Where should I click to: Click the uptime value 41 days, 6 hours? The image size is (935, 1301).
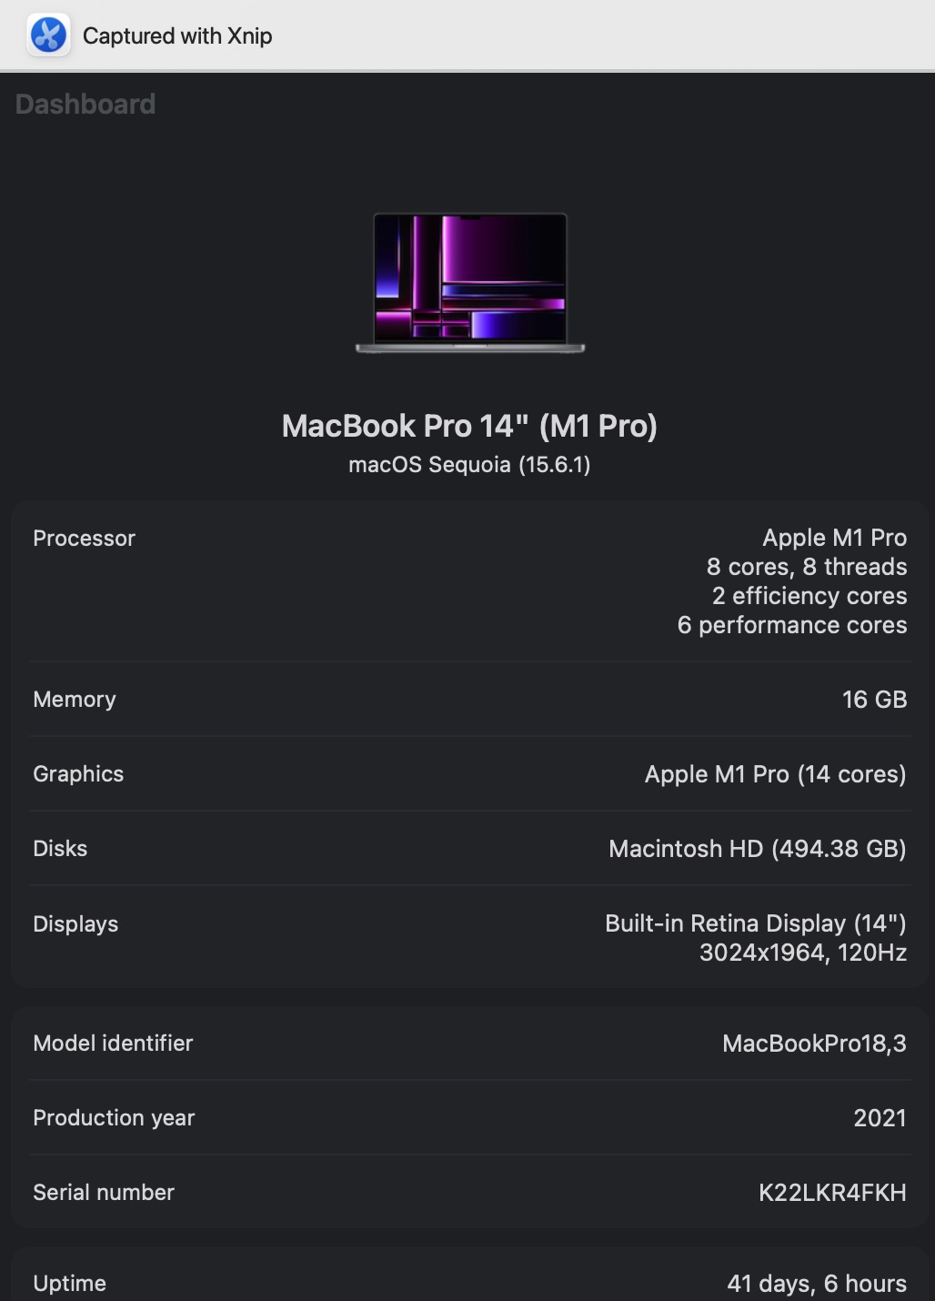click(816, 1284)
